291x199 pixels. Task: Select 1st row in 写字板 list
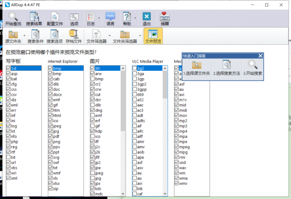click(24, 68)
